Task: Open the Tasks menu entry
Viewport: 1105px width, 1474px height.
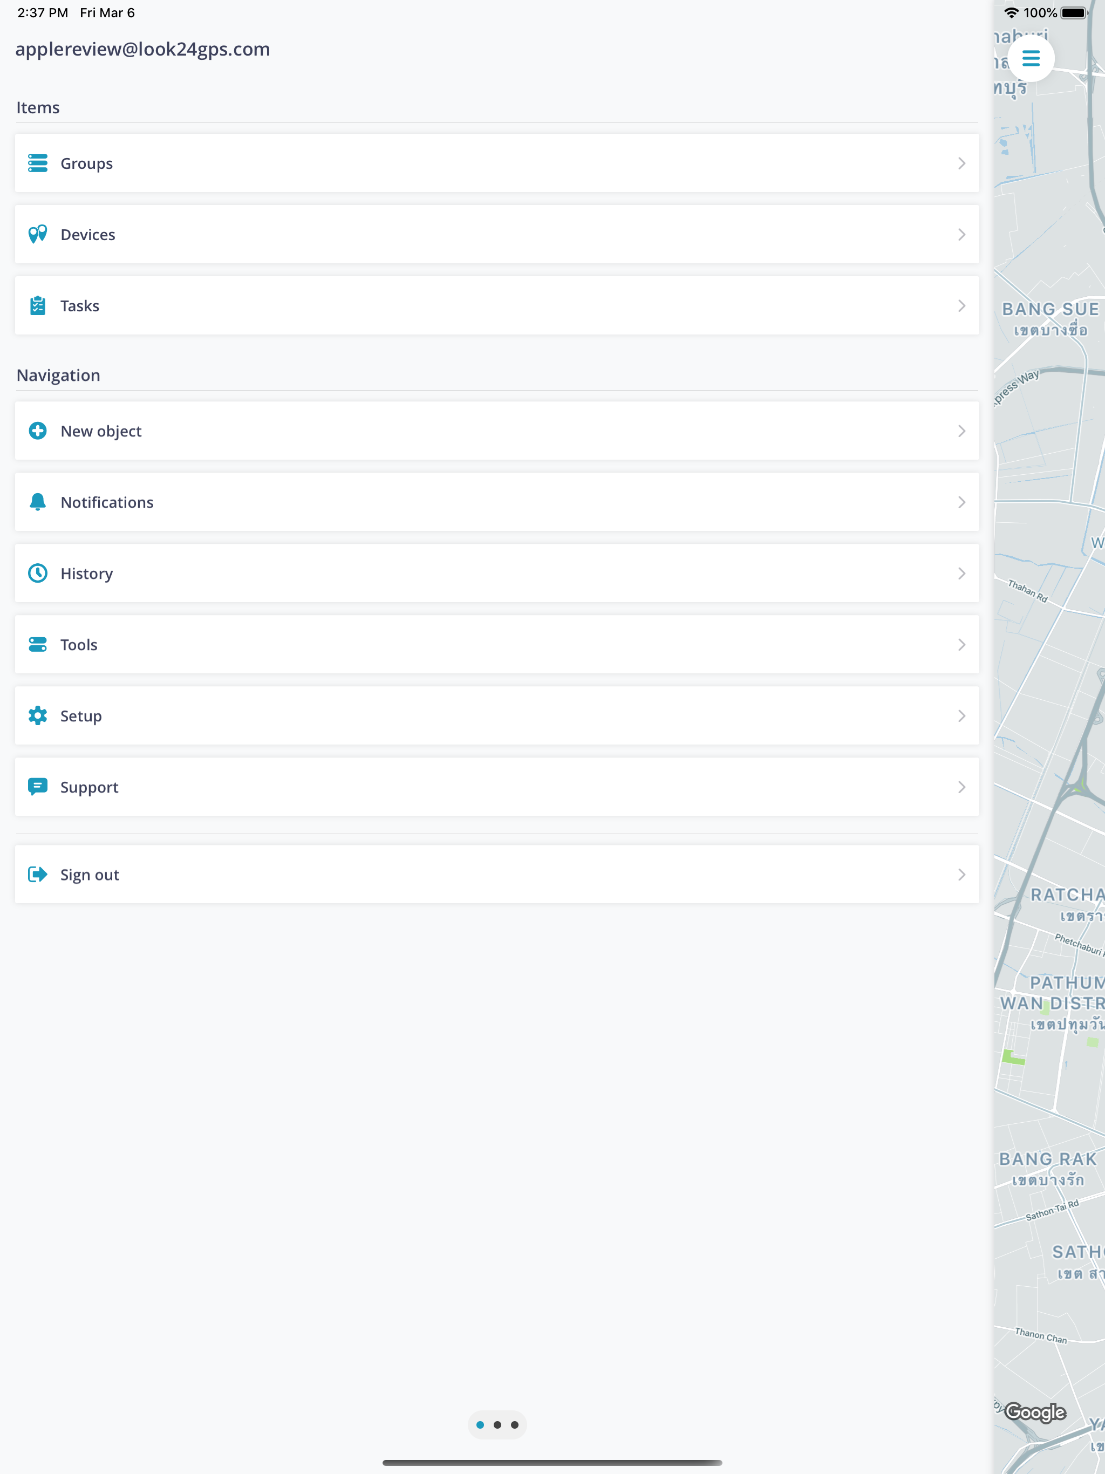Action: coord(497,306)
